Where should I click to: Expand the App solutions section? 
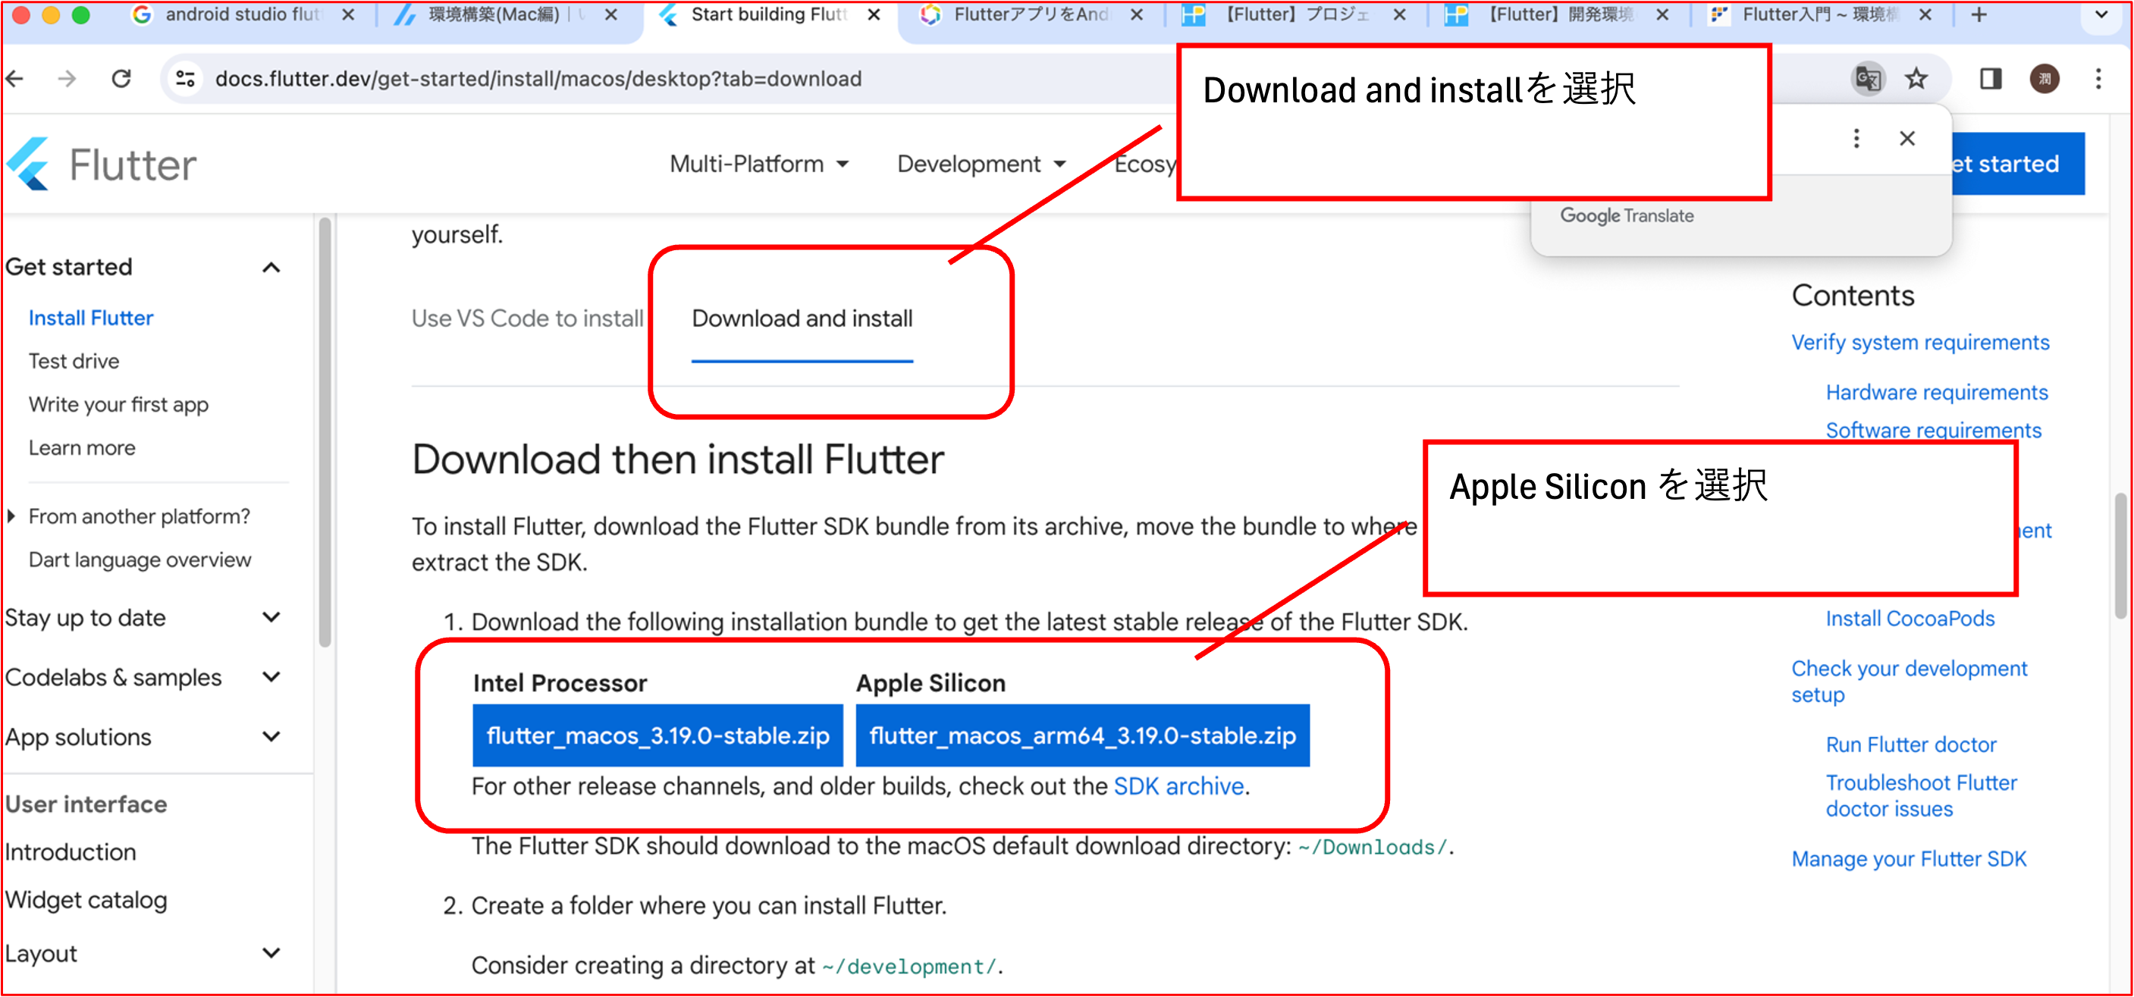click(271, 737)
